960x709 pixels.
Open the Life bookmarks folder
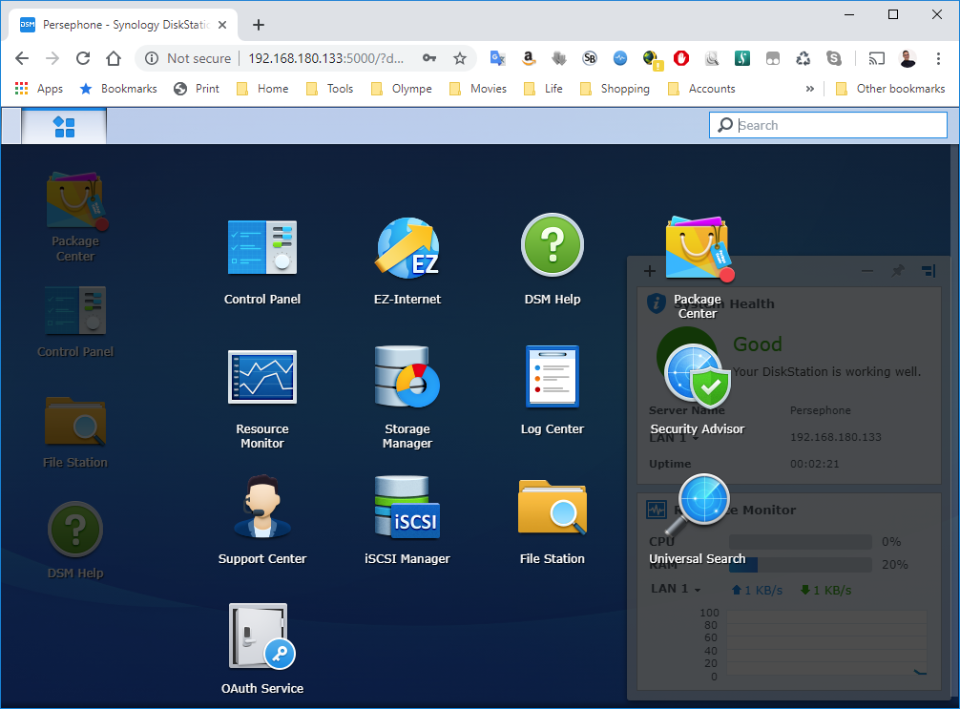tap(543, 89)
